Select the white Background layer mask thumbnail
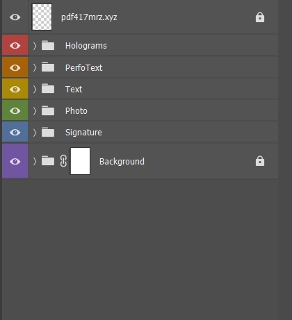 80,161
